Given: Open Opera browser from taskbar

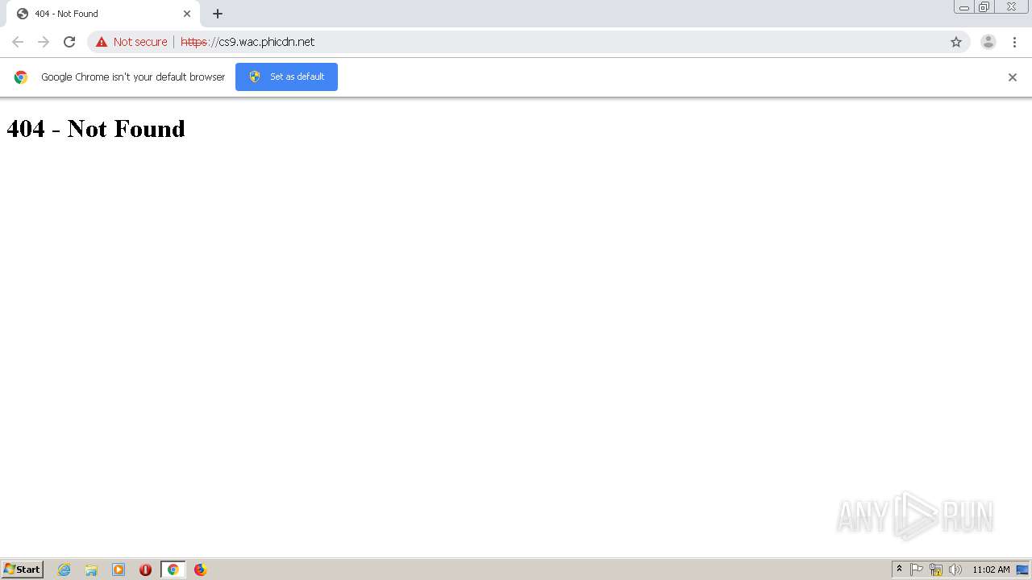Looking at the screenshot, I should [146, 570].
